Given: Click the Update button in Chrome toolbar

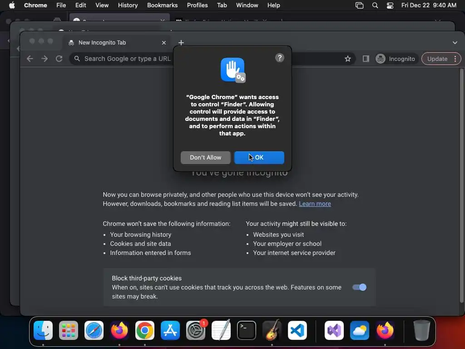Looking at the screenshot, I should pyautogui.click(x=437, y=59).
